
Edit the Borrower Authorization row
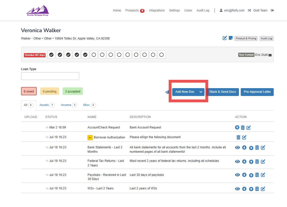click(244, 137)
